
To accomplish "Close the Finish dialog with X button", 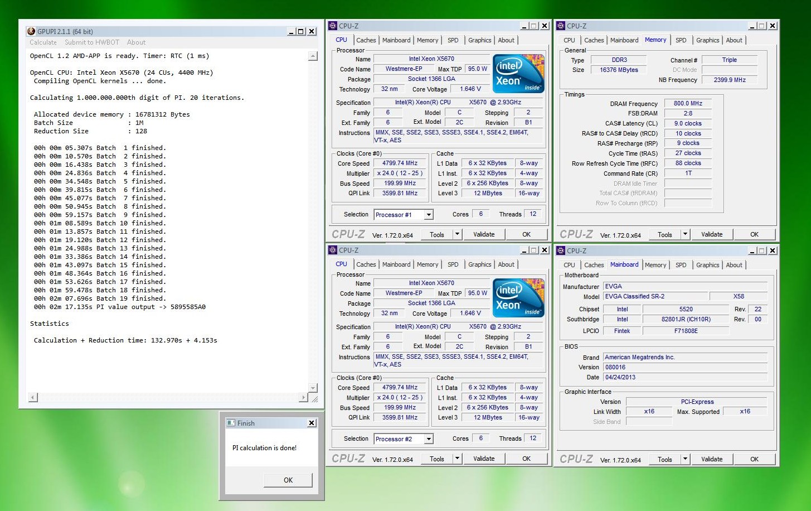I will click(312, 423).
